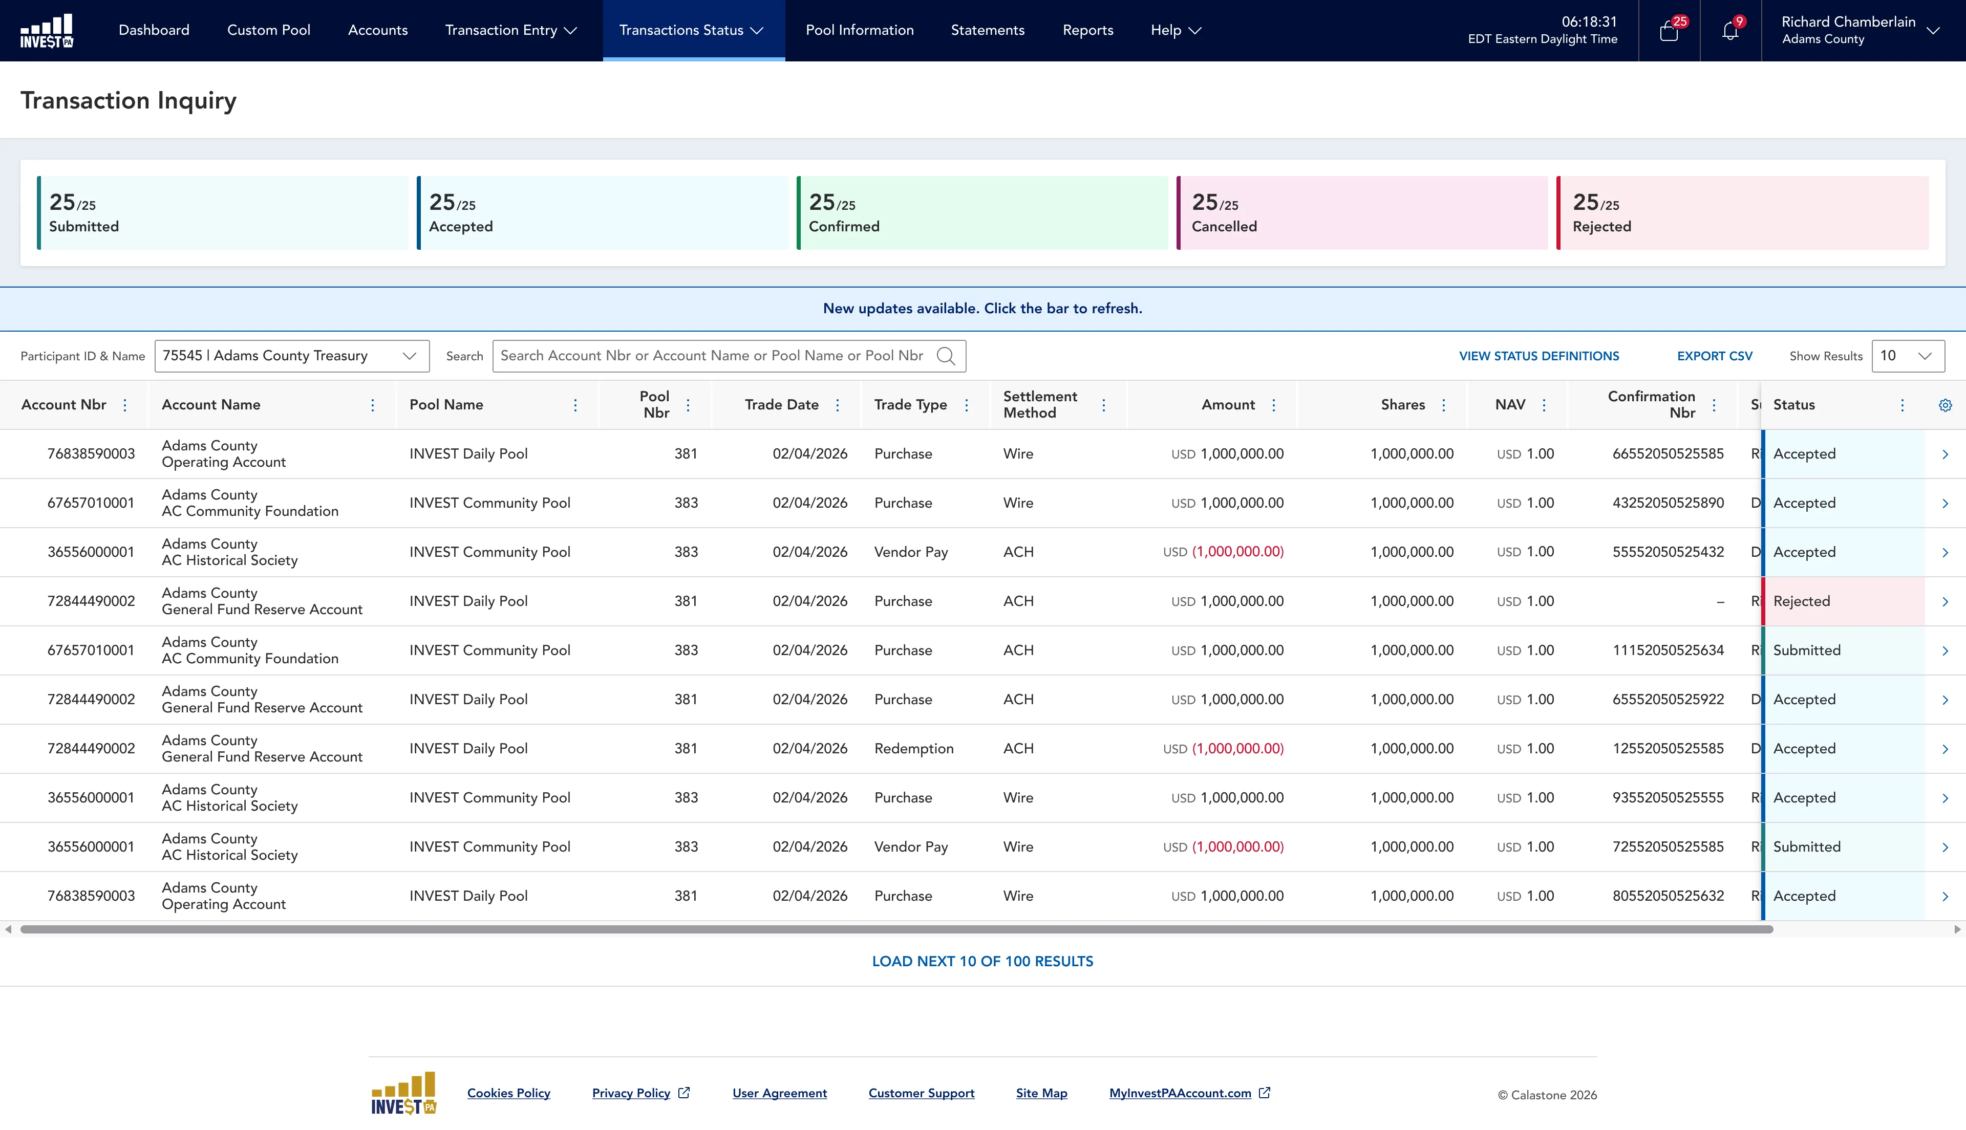Expand the Transaction Entry menu

[511, 30]
